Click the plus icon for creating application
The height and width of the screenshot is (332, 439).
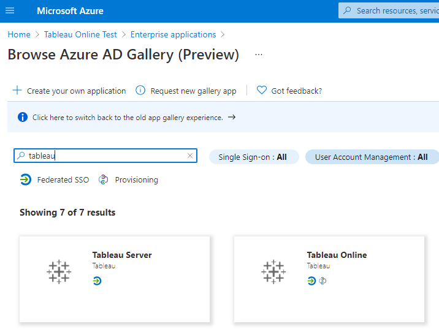point(17,90)
